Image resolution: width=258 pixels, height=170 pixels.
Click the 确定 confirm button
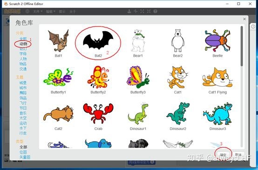(x=223, y=155)
